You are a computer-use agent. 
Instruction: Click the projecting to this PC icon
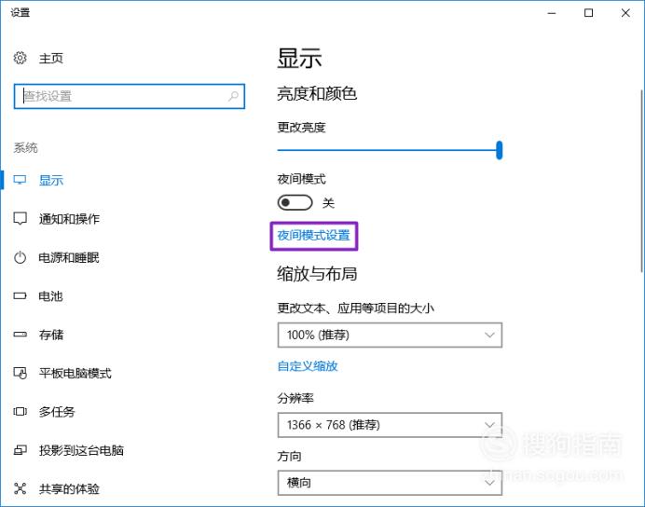(x=20, y=450)
